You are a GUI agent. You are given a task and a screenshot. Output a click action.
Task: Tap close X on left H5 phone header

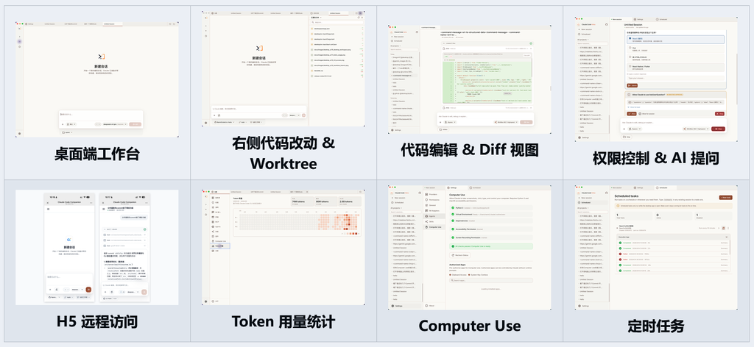pos(48,202)
